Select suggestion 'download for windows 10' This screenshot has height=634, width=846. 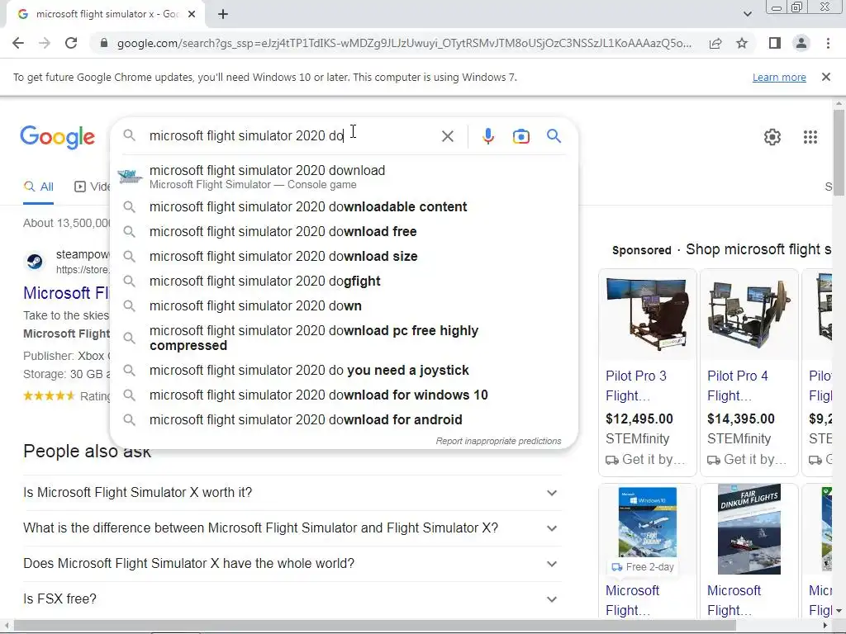344,395
